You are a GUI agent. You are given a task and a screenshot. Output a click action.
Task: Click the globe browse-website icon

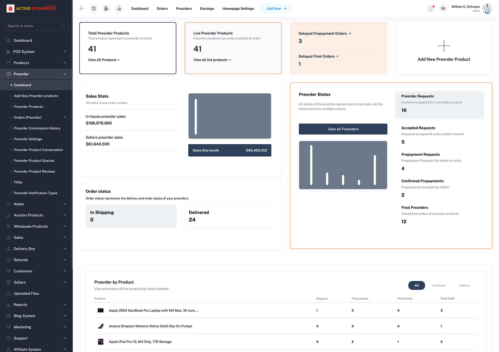pos(94,9)
